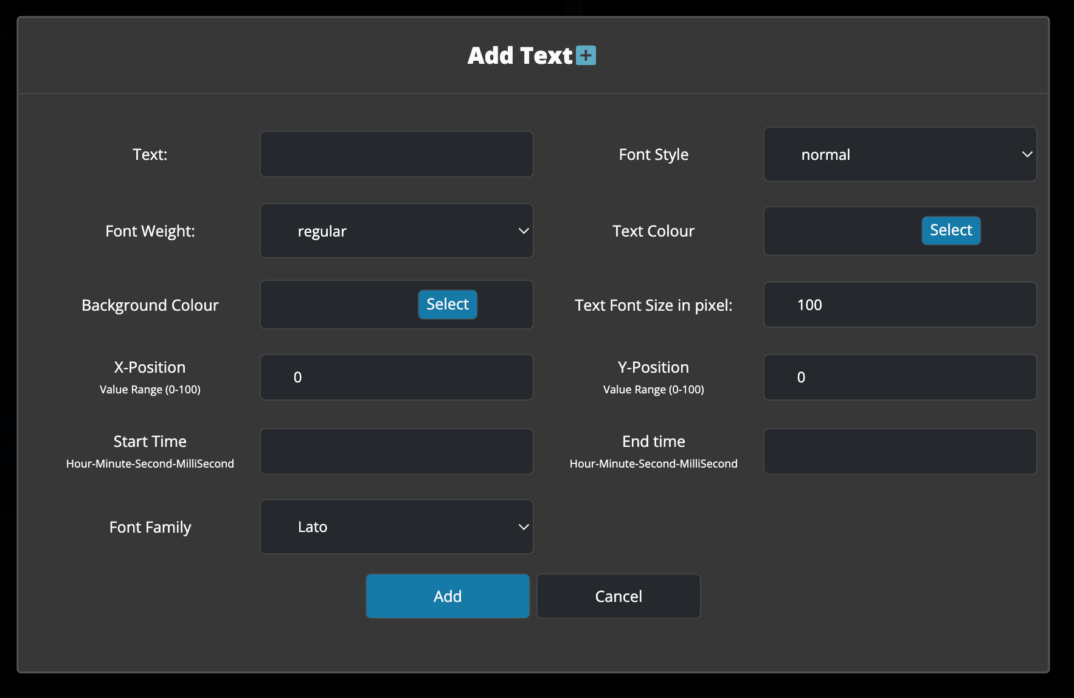Click the Text Font Size label
This screenshot has height=698, width=1074.
(x=653, y=305)
